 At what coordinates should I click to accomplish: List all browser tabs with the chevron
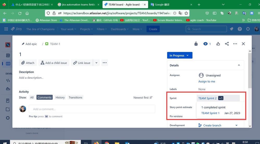tap(223, 5)
